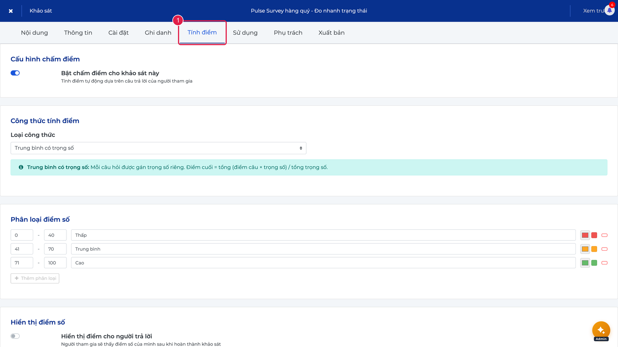Image resolution: width=618 pixels, height=347 pixels.
Task: Remove the Thấp score classification row
Action: pos(604,235)
